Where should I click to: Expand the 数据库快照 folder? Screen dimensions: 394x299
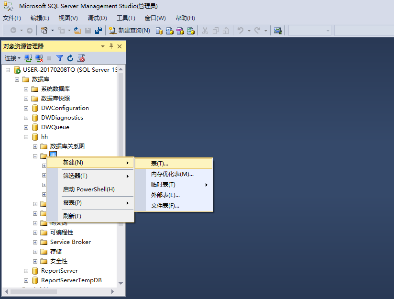coord(26,99)
